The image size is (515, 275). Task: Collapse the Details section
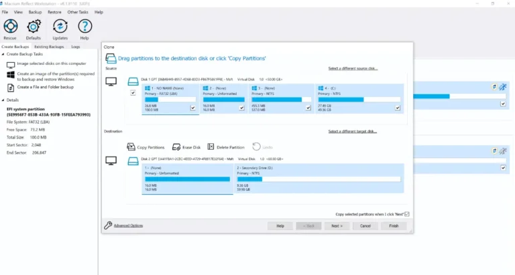[x=3, y=100]
